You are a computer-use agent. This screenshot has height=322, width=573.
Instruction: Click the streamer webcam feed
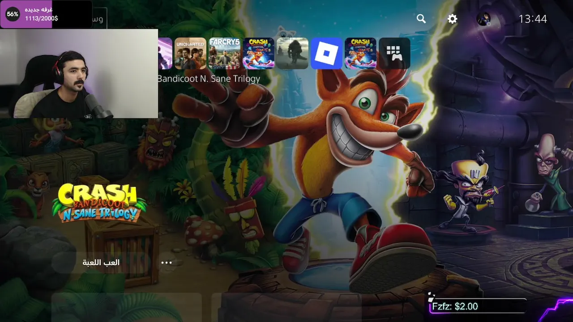[79, 73]
